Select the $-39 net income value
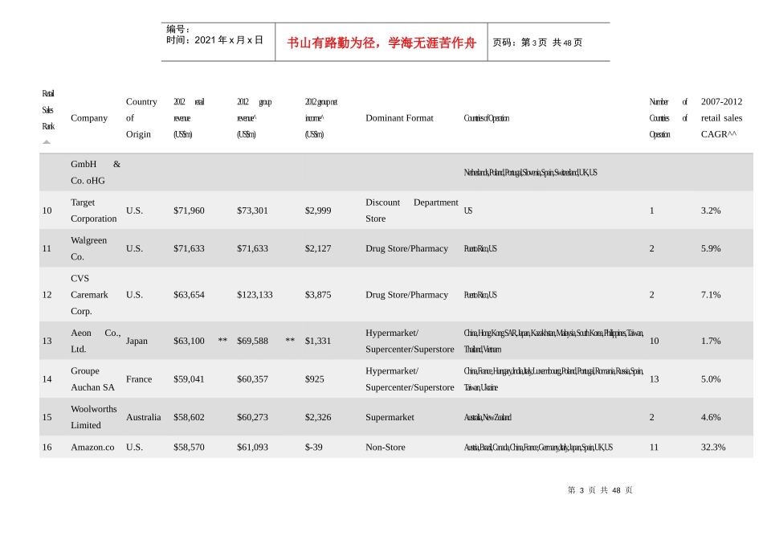The width and height of the screenshot is (763, 540). pyautogui.click(x=314, y=447)
